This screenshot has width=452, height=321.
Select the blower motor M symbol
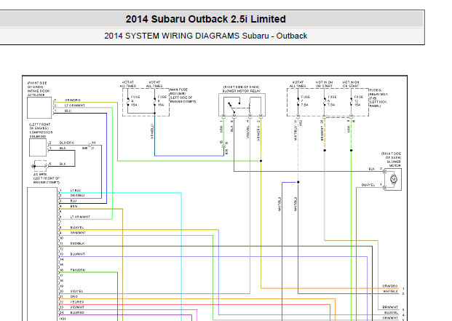394,179
